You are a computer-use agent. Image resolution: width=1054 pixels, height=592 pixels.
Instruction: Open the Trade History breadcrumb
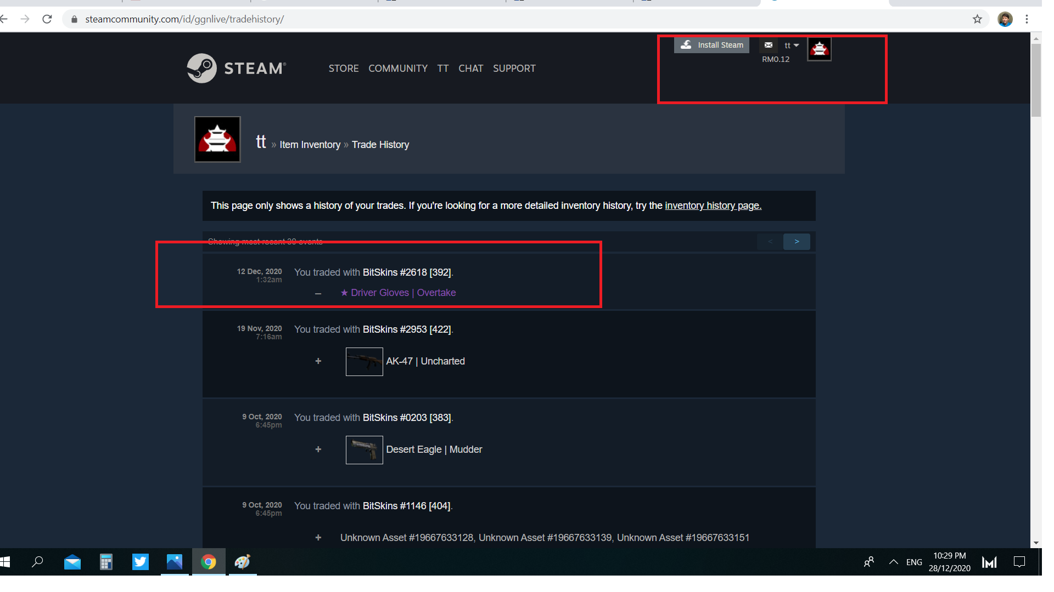(x=380, y=145)
